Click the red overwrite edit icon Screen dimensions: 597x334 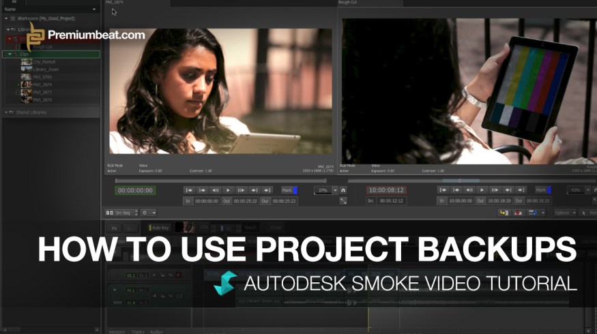pyautogui.click(x=519, y=213)
